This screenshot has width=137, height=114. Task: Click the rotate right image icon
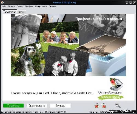point(104,105)
